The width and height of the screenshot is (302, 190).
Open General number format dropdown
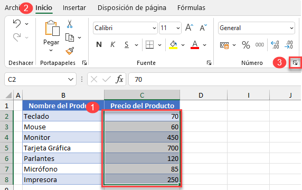291,28
